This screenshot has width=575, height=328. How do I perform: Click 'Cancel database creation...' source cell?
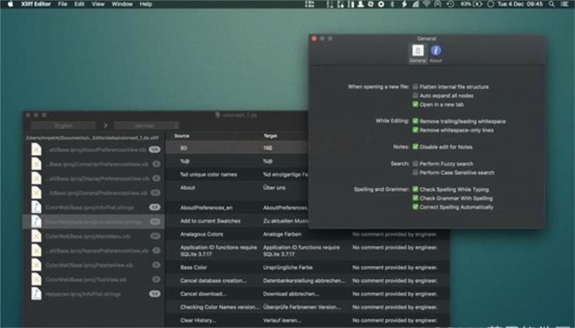(213, 280)
